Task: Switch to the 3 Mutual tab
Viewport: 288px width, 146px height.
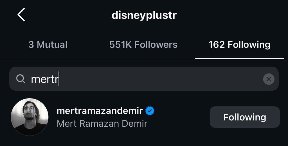Action: tap(48, 44)
